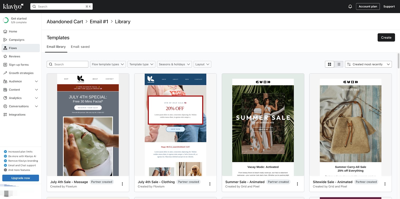
Task: Go to Abandoned Cart breadcrumb
Action: pos(65,22)
